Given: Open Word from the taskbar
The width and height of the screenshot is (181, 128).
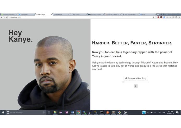Looking at the screenshot, I should (x=72, y=112).
